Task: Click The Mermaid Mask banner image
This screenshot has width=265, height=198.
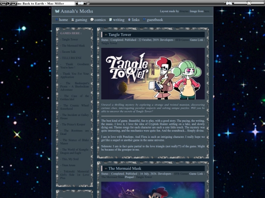Action: pos(153,190)
